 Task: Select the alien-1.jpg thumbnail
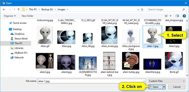(152, 35)
